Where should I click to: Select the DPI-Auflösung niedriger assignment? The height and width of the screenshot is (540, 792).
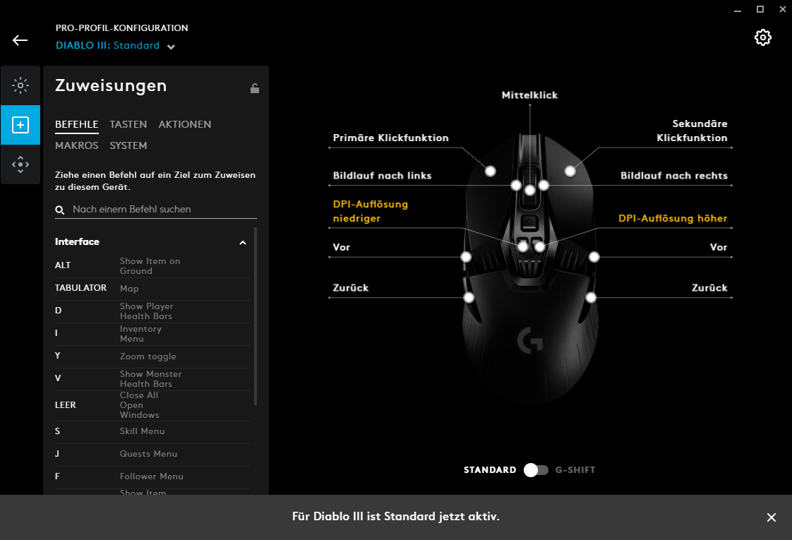371,211
